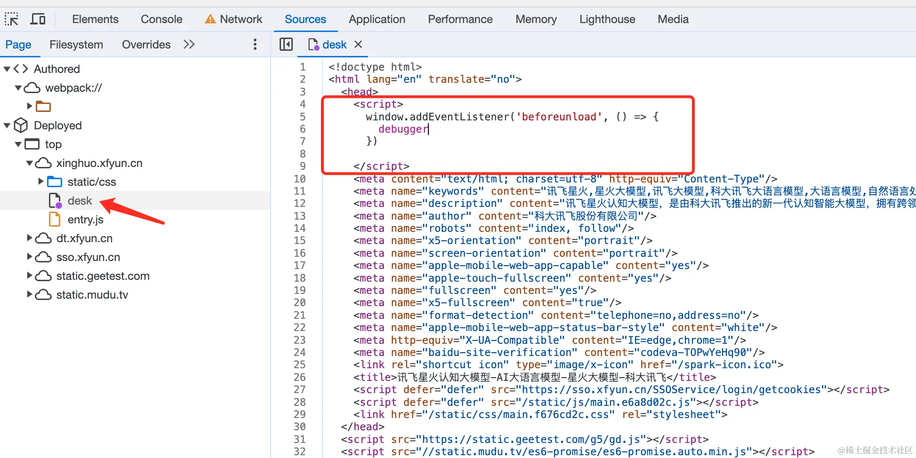Select the Sources tab
The width and height of the screenshot is (916, 458).
point(305,19)
